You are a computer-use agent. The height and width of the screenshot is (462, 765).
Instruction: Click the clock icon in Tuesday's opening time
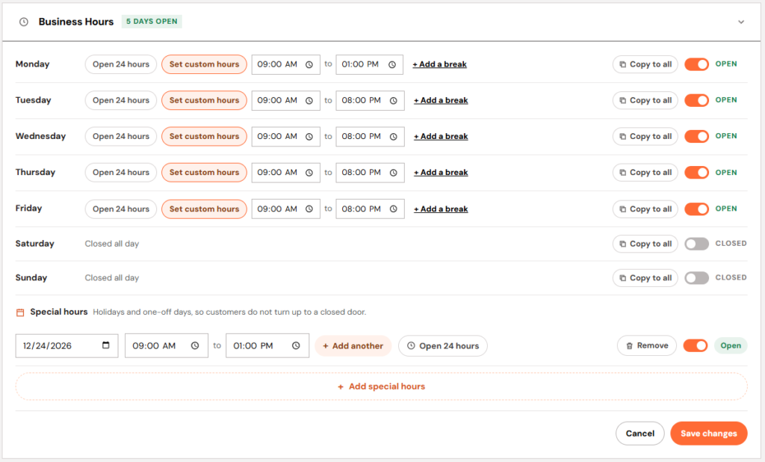[x=309, y=101]
